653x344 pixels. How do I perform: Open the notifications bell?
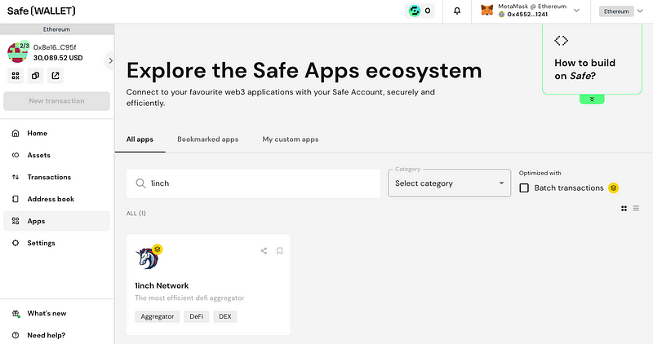pos(457,11)
